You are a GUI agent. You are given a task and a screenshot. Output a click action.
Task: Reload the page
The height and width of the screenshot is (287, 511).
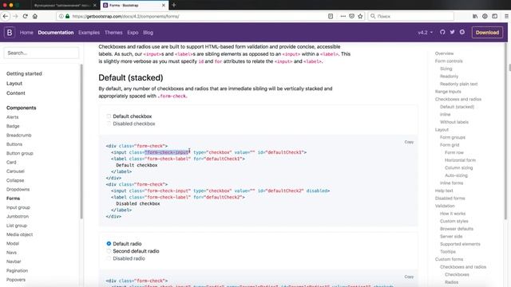(x=25, y=16)
